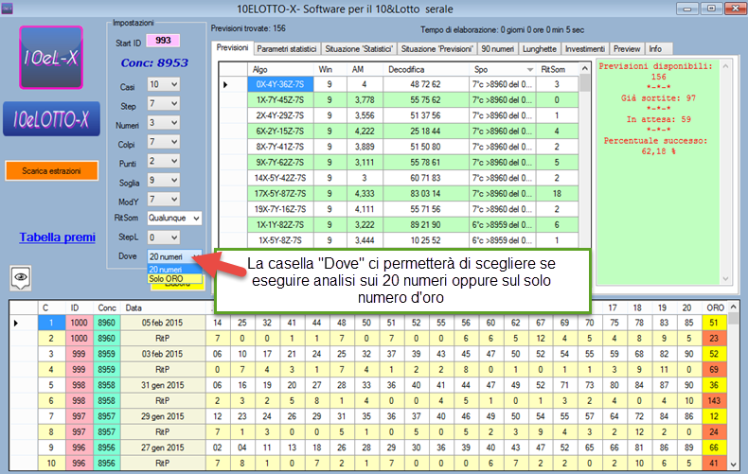Click the 10eL-X logo icon
The image size is (748, 474).
click(51, 58)
